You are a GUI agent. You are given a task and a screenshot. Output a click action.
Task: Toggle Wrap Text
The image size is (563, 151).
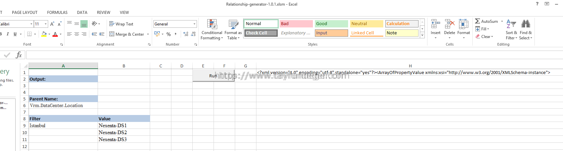[x=121, y=24]
